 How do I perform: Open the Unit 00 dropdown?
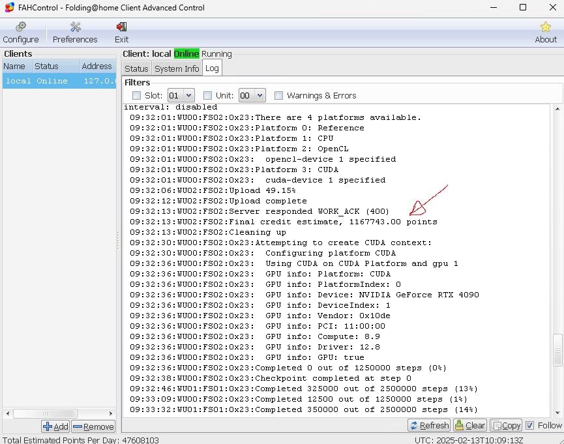pos(252,95)
